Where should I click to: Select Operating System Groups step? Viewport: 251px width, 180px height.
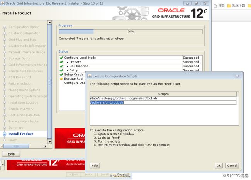point(28,96)
